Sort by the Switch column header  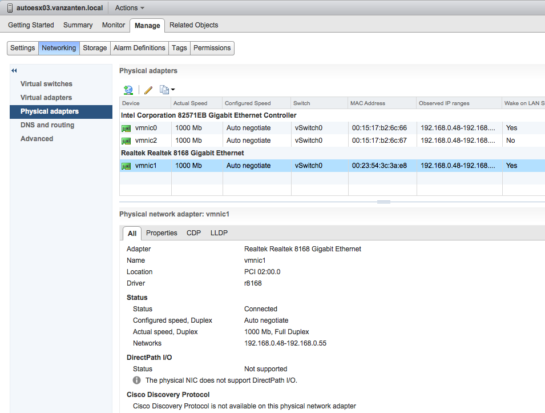tap(319, 103)
